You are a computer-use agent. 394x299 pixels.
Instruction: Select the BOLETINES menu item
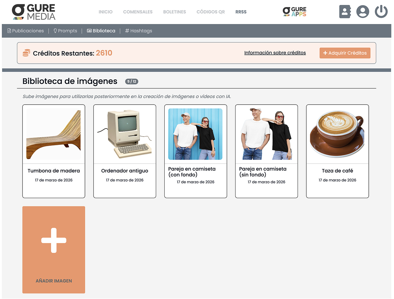(x=175, y=12)
